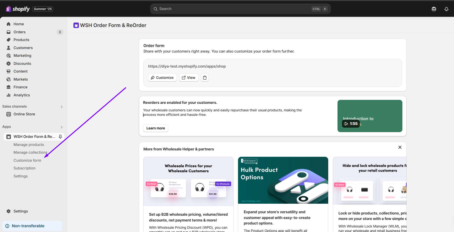Open the Sidekick assistant icon
454x232 pixels.
point(434,9)
